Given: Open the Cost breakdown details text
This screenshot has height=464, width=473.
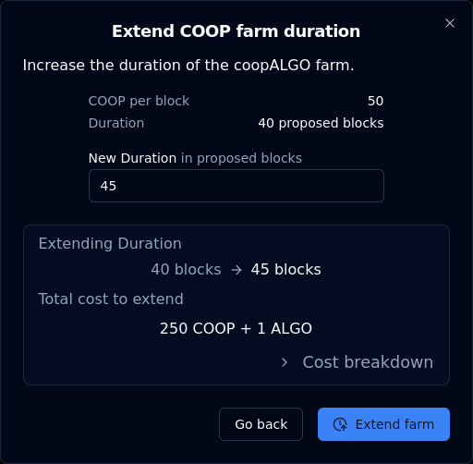Looking at the screenshot, I should click(x=368, y=362).
